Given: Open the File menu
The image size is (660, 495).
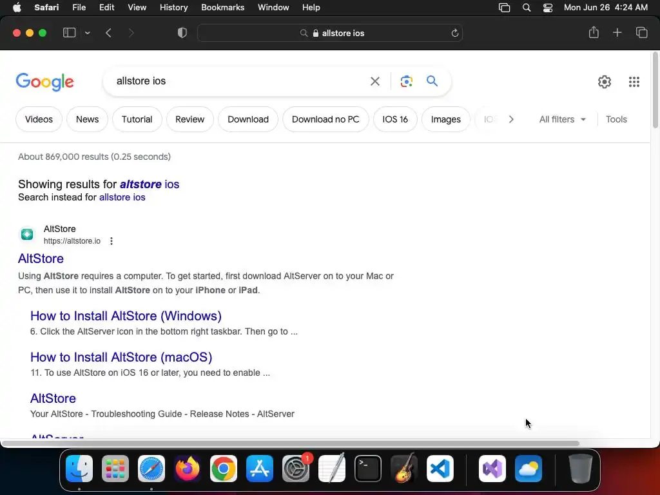Looking at the screenshot, I should tap(79, 8).
